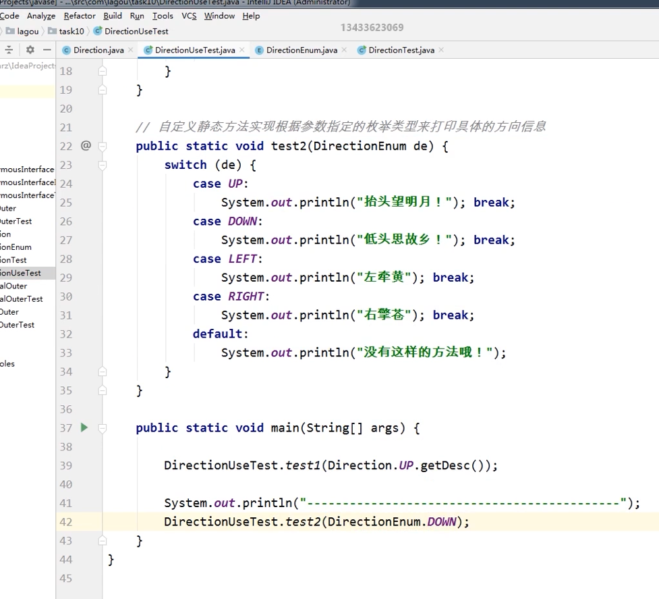
Task: Hide the project panel with minus icon
Action: (x=47, y=50)
